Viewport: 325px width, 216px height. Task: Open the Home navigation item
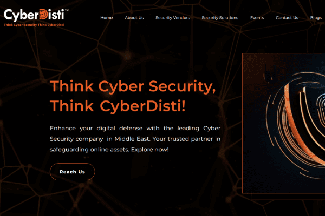[x=107, y=18]
